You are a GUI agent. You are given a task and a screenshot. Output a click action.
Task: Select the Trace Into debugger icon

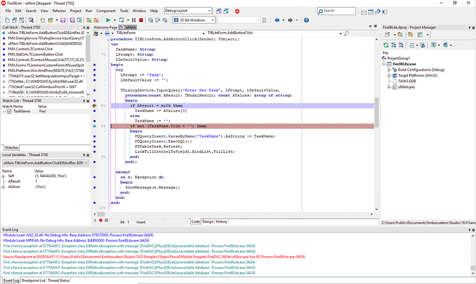click(151, 20)
